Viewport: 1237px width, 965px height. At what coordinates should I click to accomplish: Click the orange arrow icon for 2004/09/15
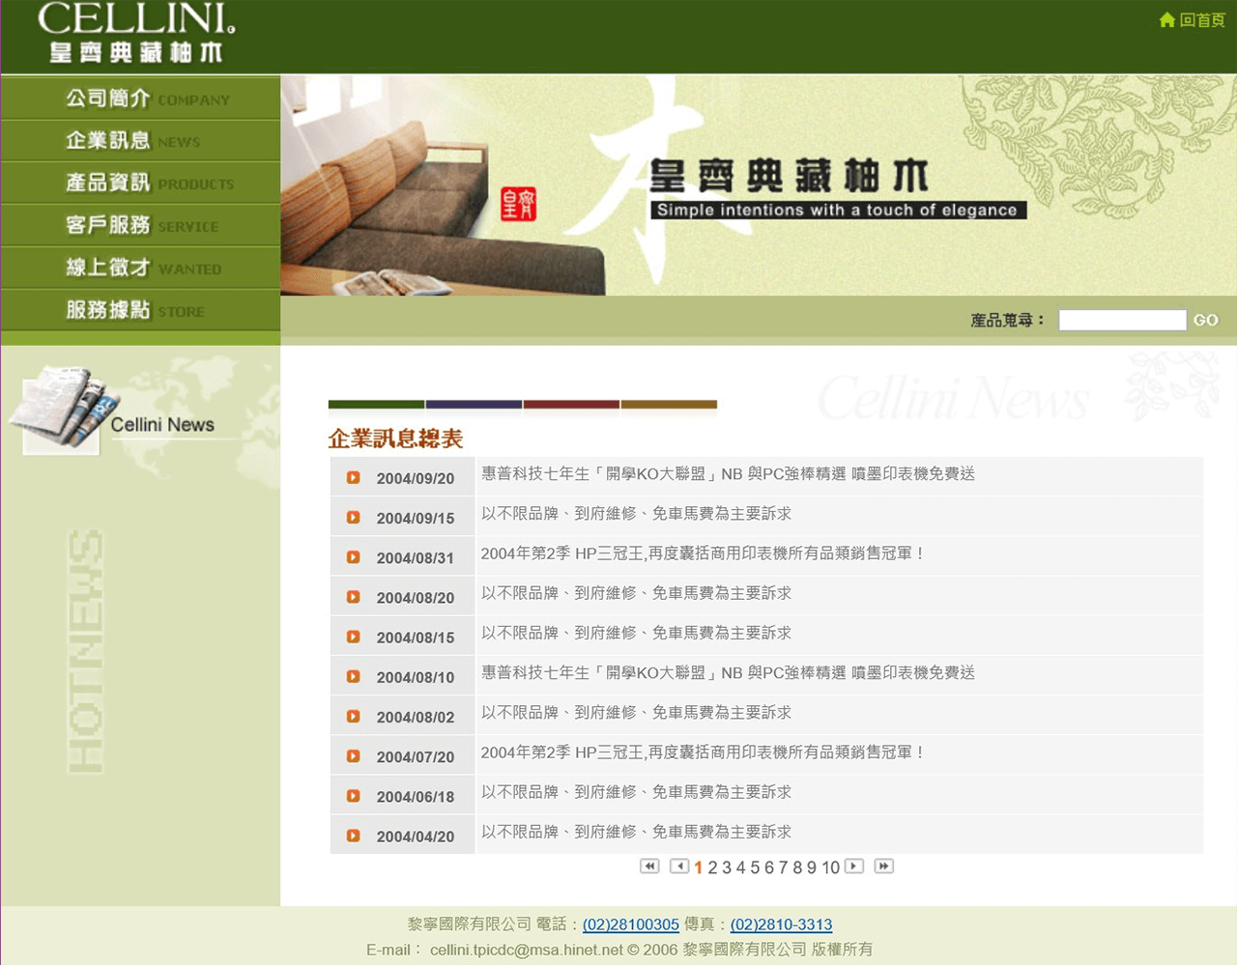click(x=354, y=517)
